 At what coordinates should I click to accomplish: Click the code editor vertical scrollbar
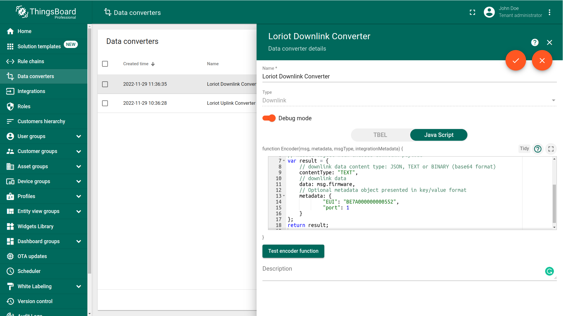[x=554, y=203]
